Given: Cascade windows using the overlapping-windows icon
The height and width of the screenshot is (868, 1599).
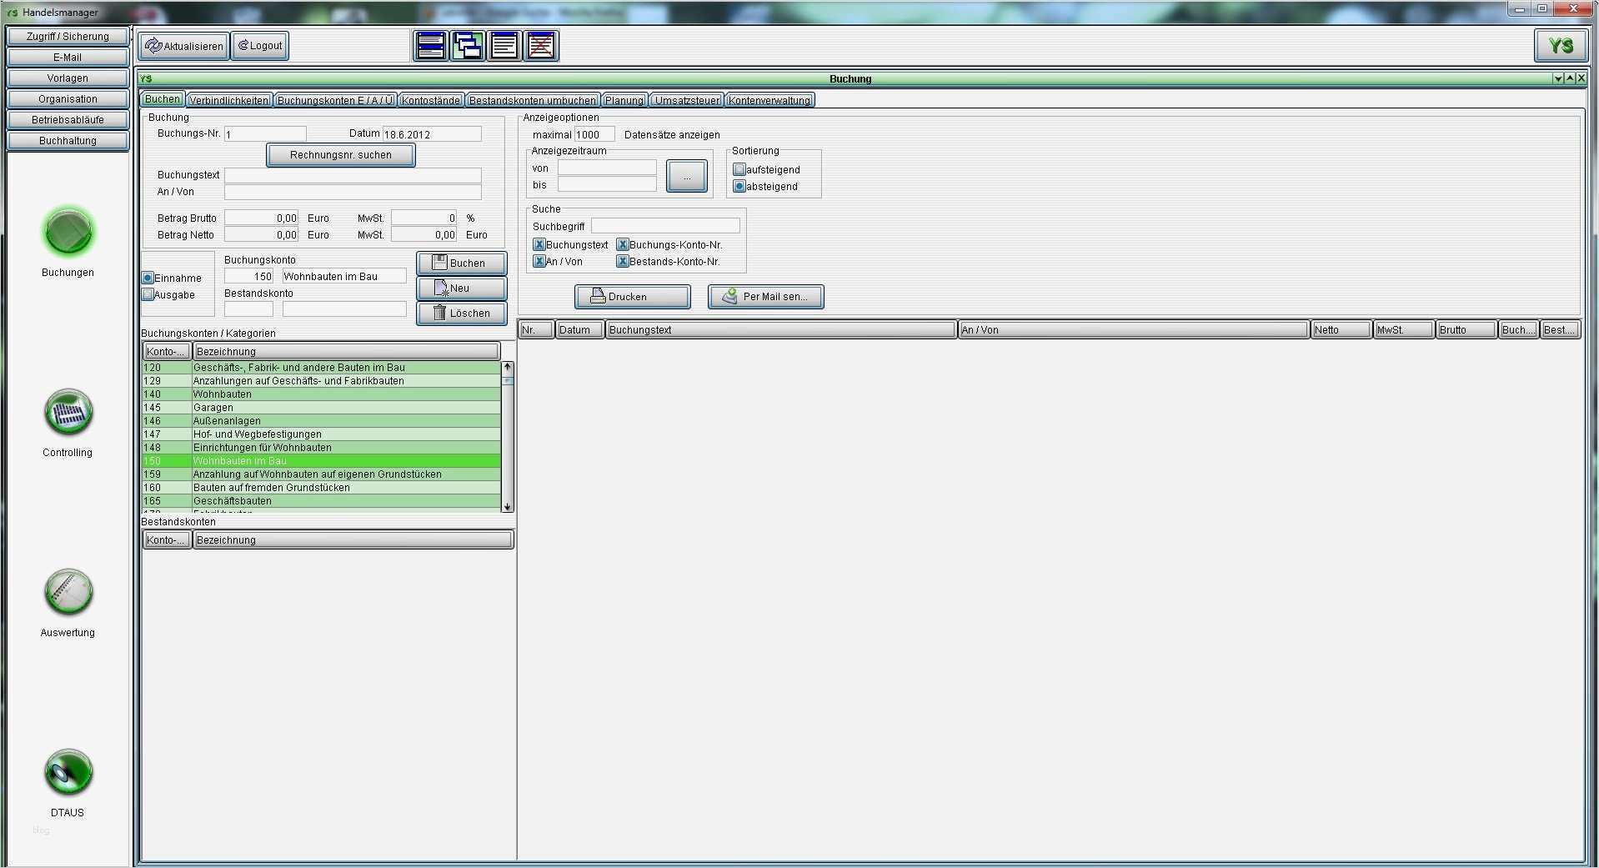Looking at the screenshot, I should coord(468,46).
